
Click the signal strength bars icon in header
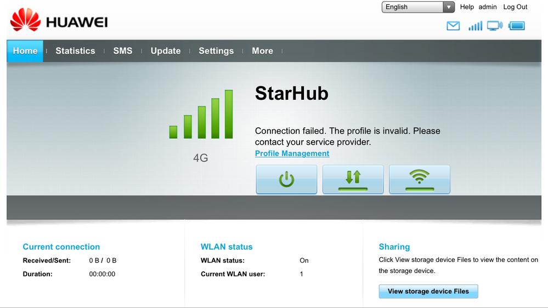[475, 26]
